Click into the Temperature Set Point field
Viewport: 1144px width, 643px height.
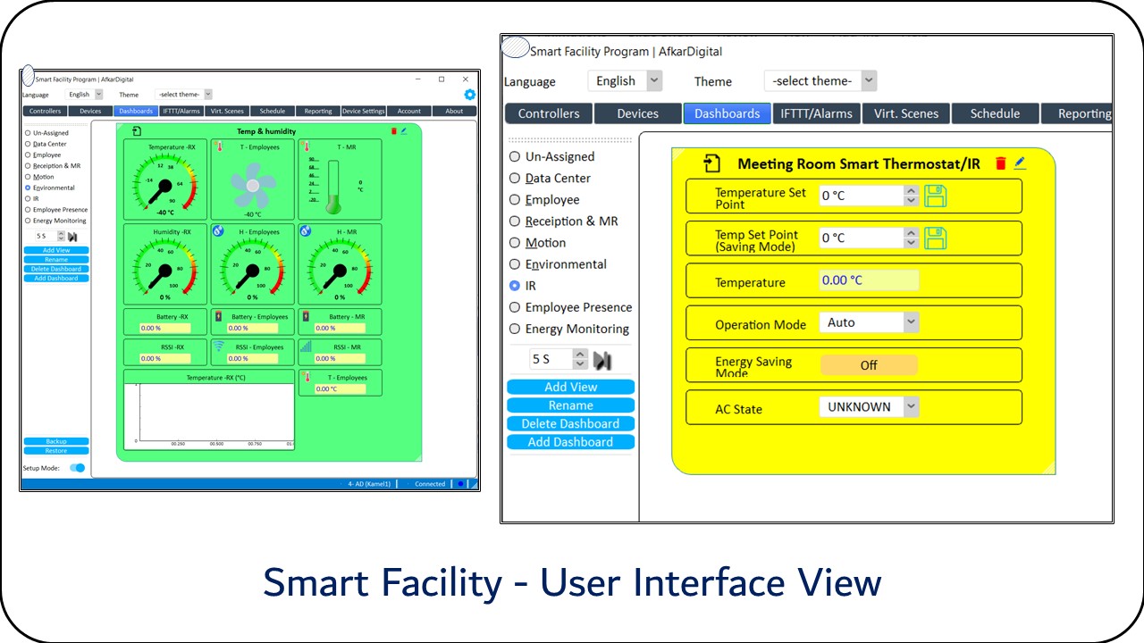[x=860, y=196]
